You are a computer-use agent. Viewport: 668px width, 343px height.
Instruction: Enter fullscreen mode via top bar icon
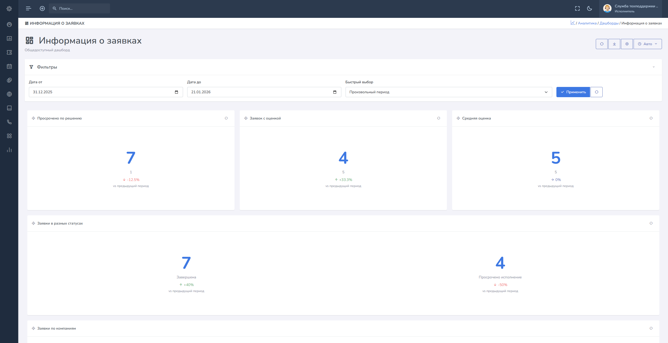click(x=577, y=8)
